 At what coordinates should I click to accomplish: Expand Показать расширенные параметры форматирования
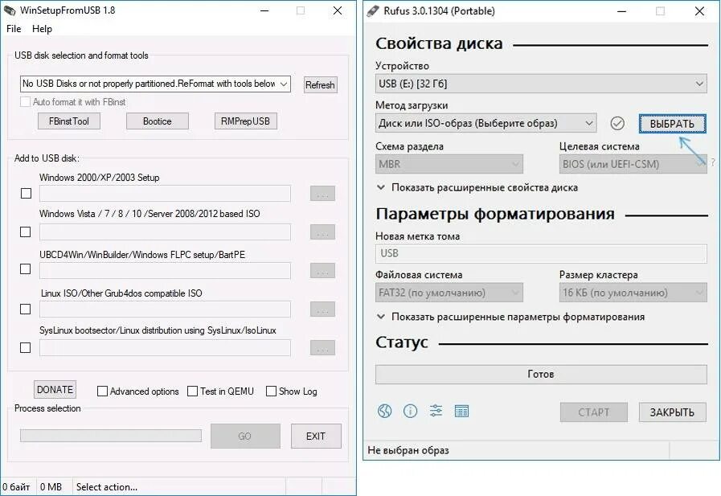510,317
